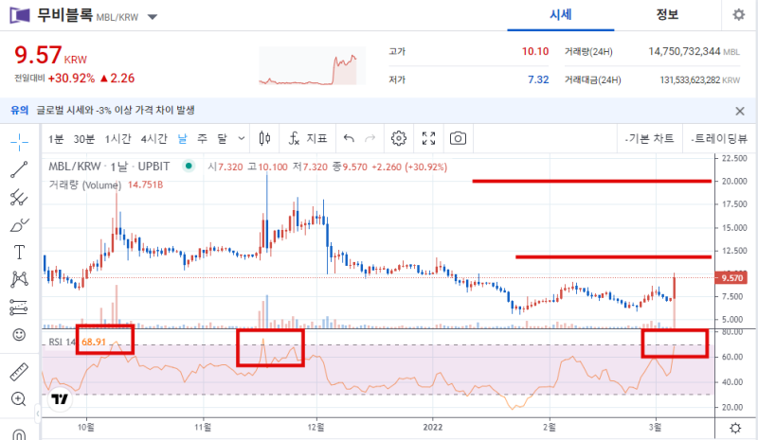Switch to 기본 차트 mode

point(649,139)
